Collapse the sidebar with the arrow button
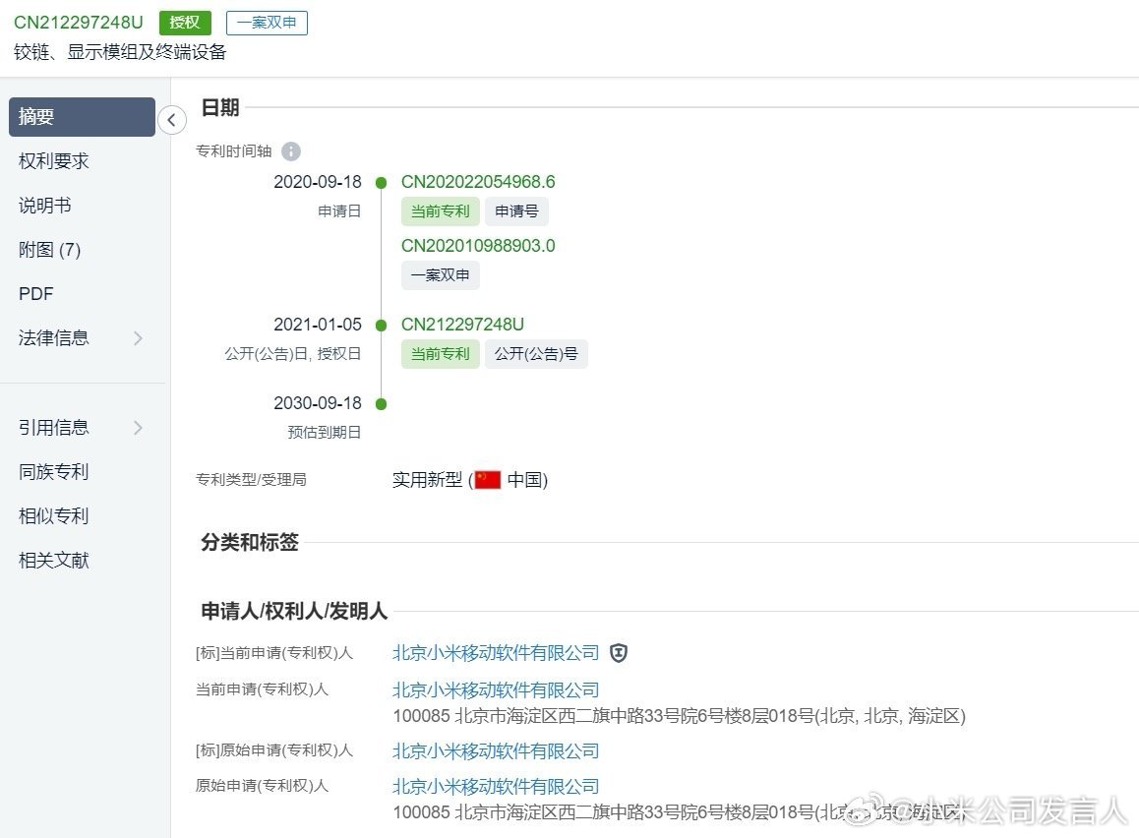This screenshot has height=838, width=1139. [x=171, y=120]
